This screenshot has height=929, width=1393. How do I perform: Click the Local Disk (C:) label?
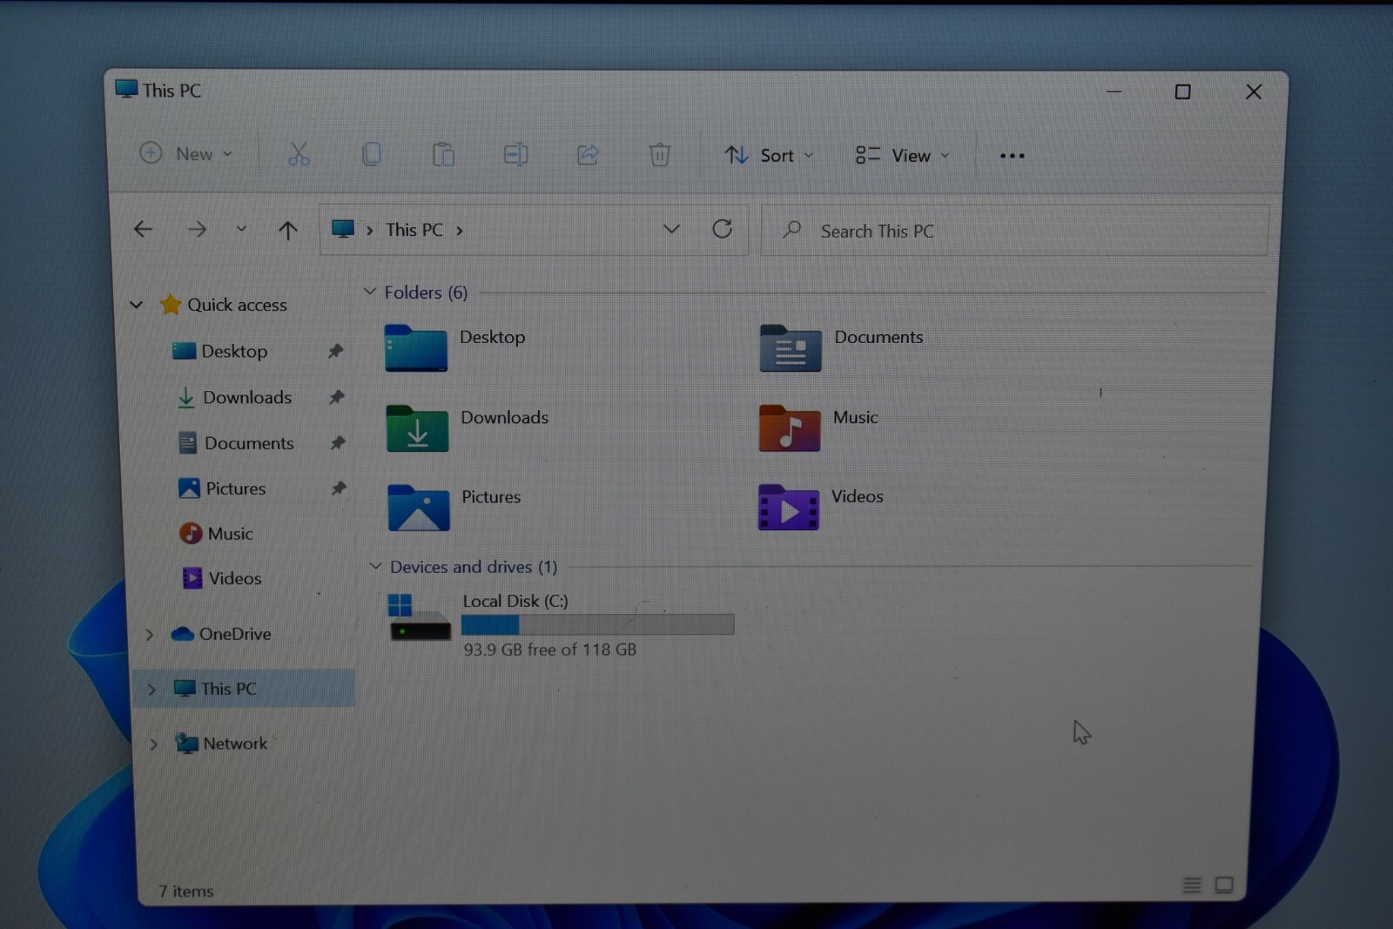[x=515, y=601]
